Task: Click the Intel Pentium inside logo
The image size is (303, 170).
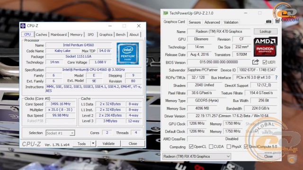Action: coord(127,53)
